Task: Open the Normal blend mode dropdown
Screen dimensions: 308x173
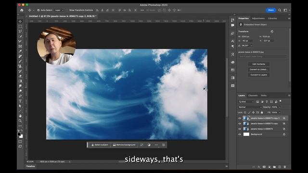Action: 250,107
